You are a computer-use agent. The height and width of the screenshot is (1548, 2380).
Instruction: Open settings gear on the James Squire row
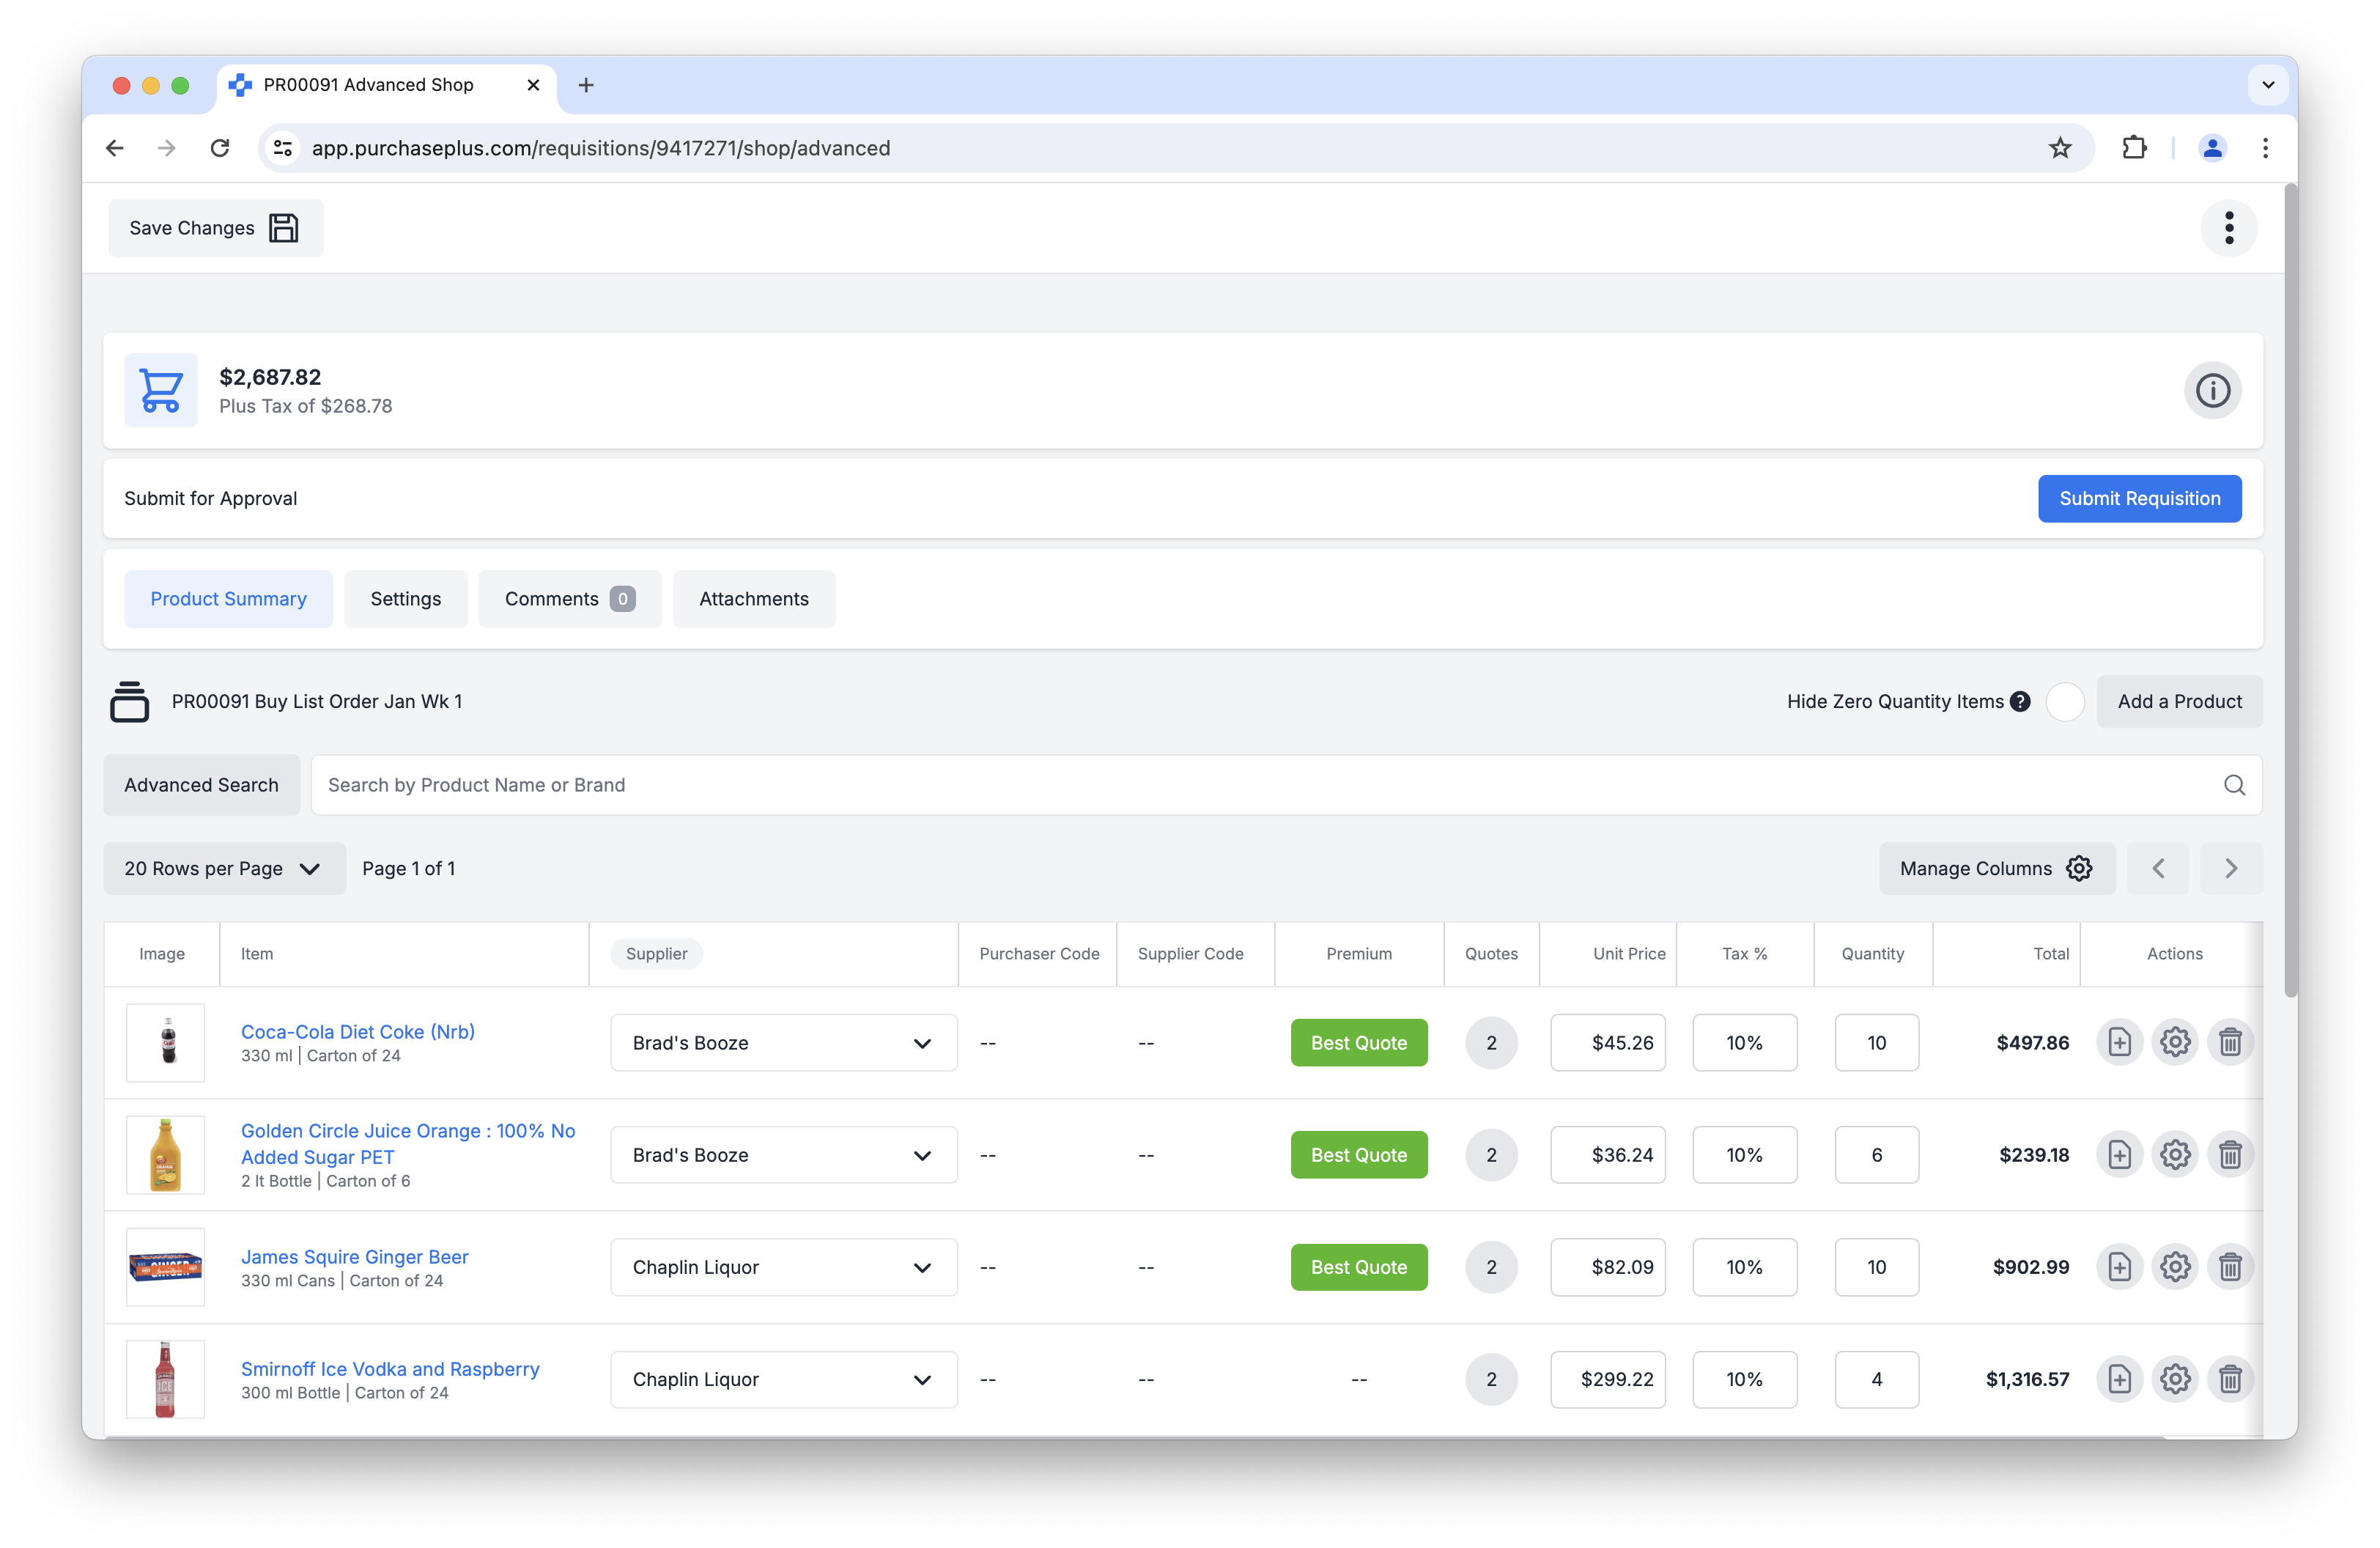[2175, 1267]
